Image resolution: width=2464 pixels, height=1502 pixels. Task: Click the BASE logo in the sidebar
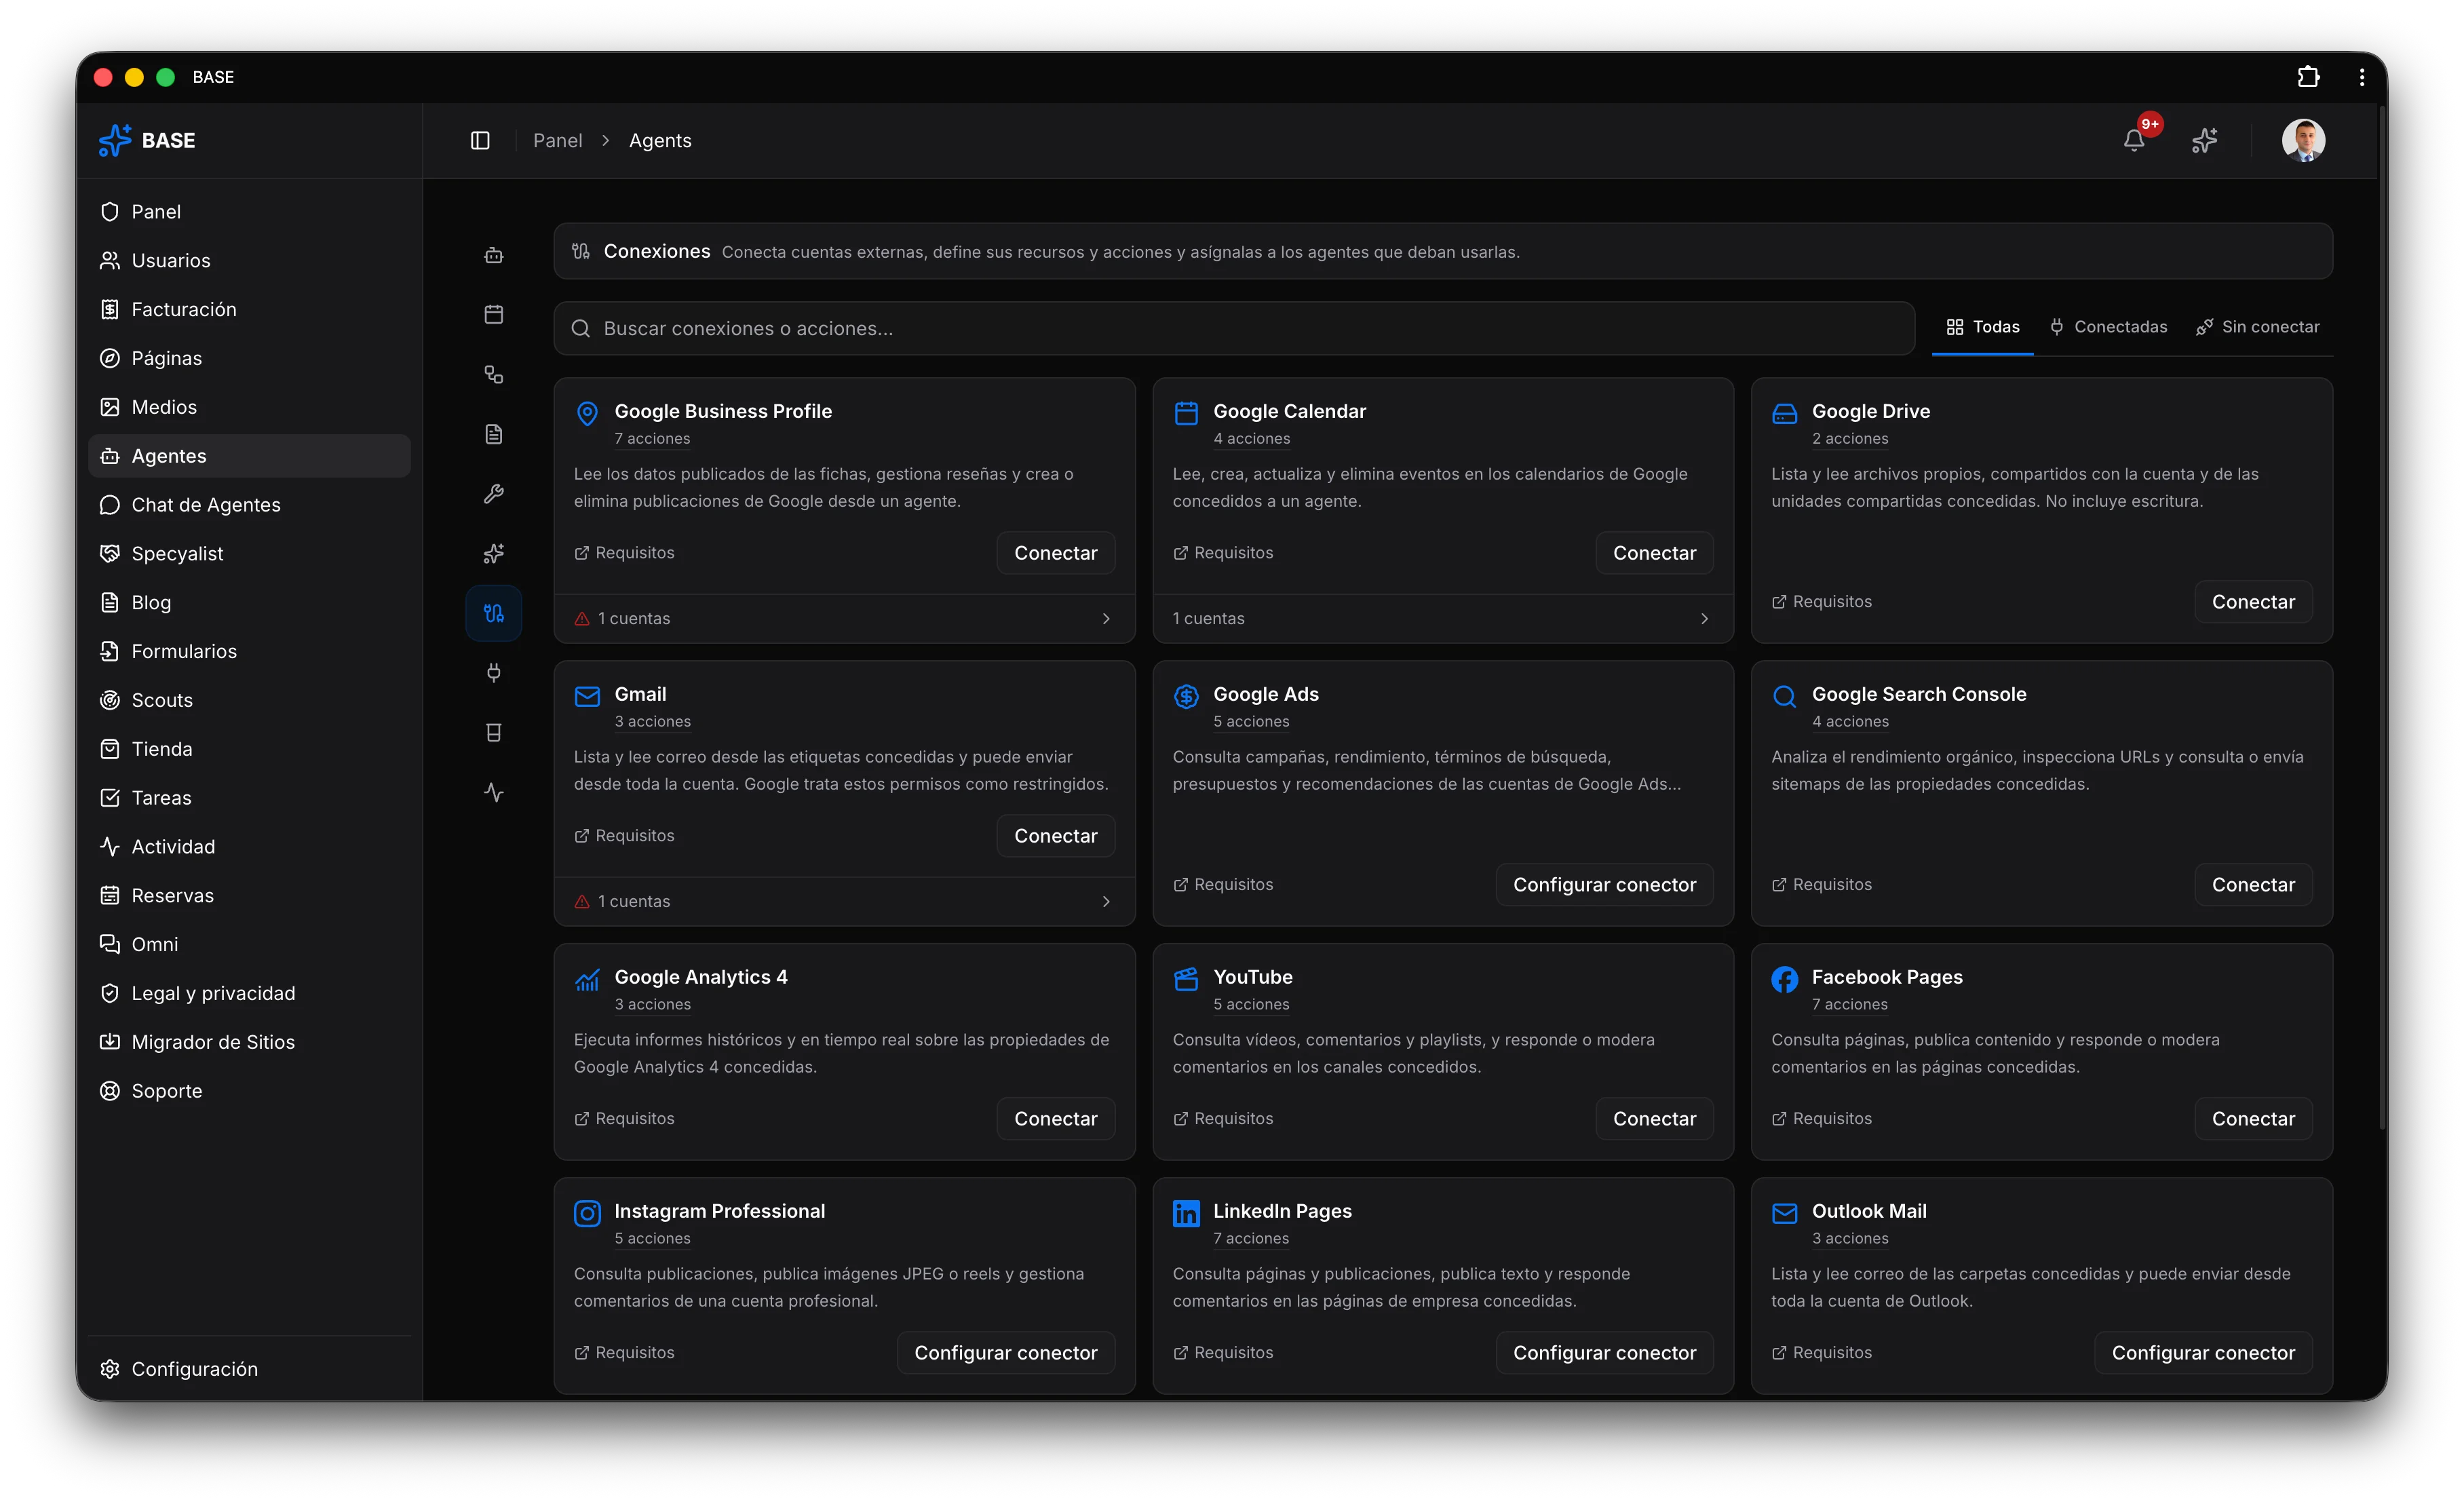(x=147, y=141)
